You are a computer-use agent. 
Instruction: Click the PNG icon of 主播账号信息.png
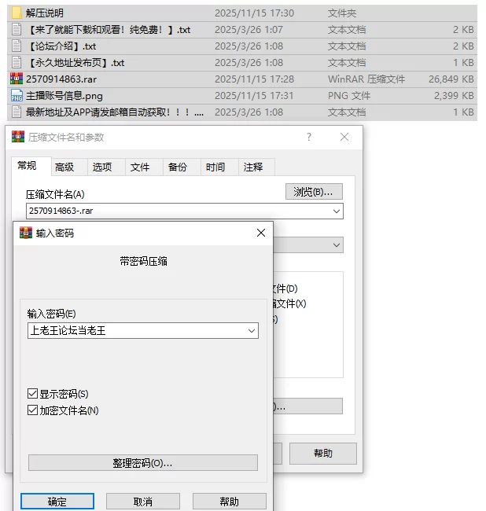(x=17, y=95)
